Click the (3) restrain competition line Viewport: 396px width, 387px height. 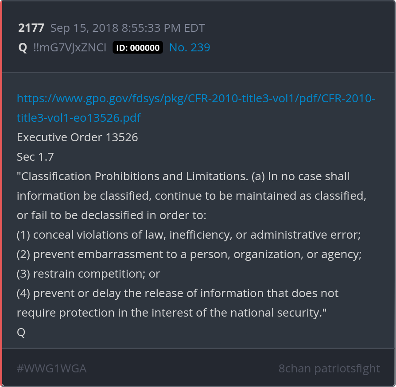pos(88,274)
